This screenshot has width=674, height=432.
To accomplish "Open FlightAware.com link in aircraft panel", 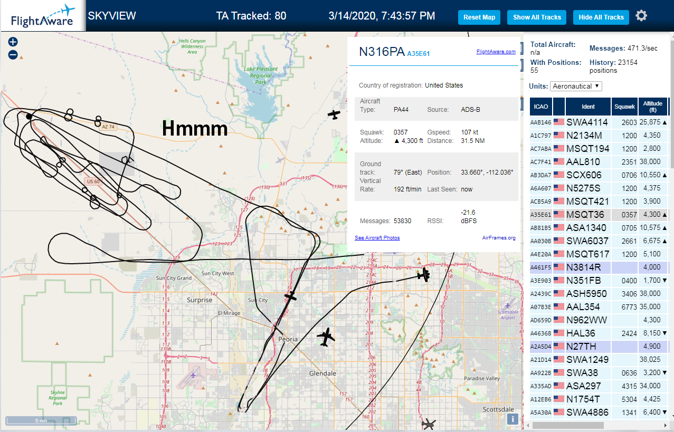I will pyautogui.click(x=496, y=52).
